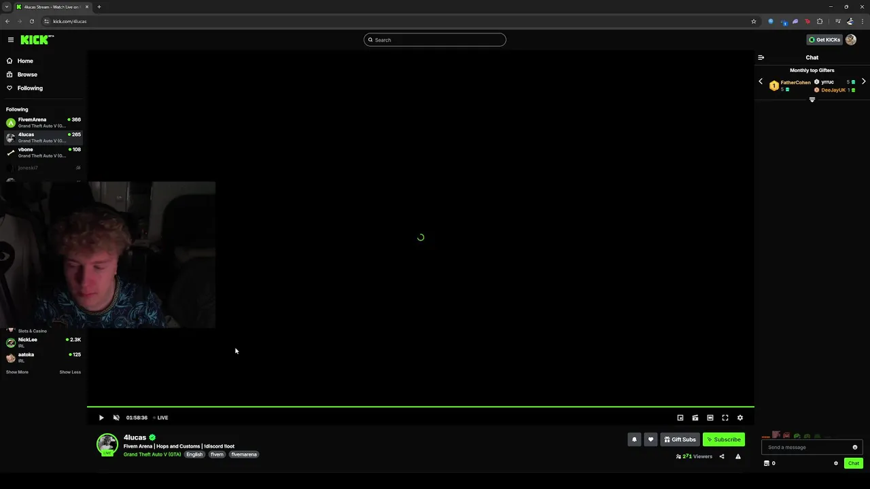Open the tab search dropdown

(7, 7)
